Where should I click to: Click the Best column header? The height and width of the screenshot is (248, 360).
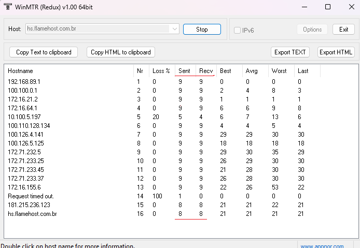(229, 71)
